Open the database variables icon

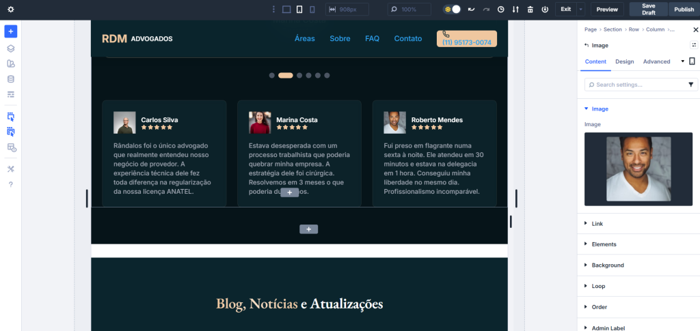pyautogui.click(x=11, y=79)
